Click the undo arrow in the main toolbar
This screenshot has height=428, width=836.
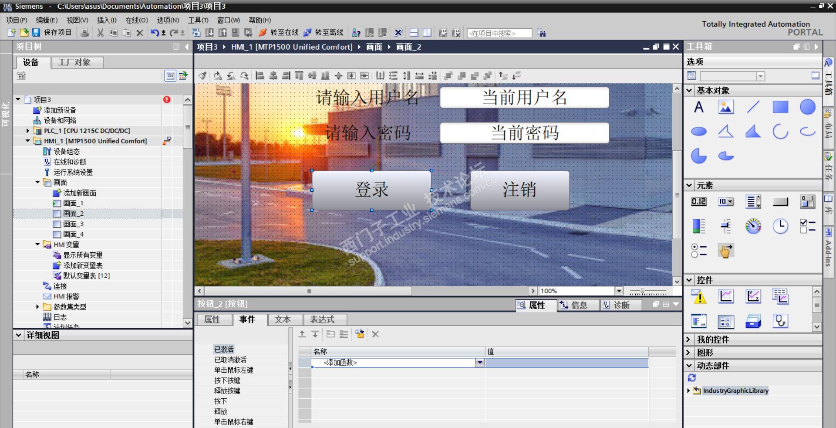coord(155,33)
